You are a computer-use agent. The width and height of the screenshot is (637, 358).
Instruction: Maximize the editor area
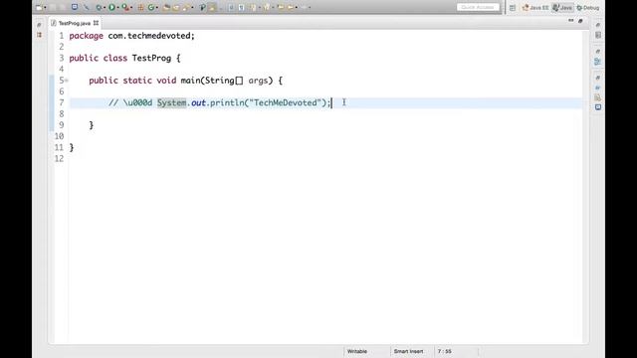pos(580,21)
